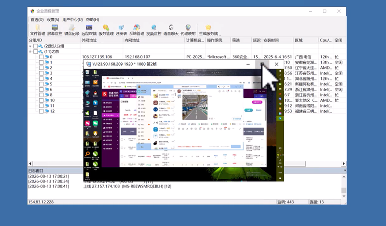Expand the (2)默认分组 tree group
Screen dimensions: 386x226
[30, 46]
